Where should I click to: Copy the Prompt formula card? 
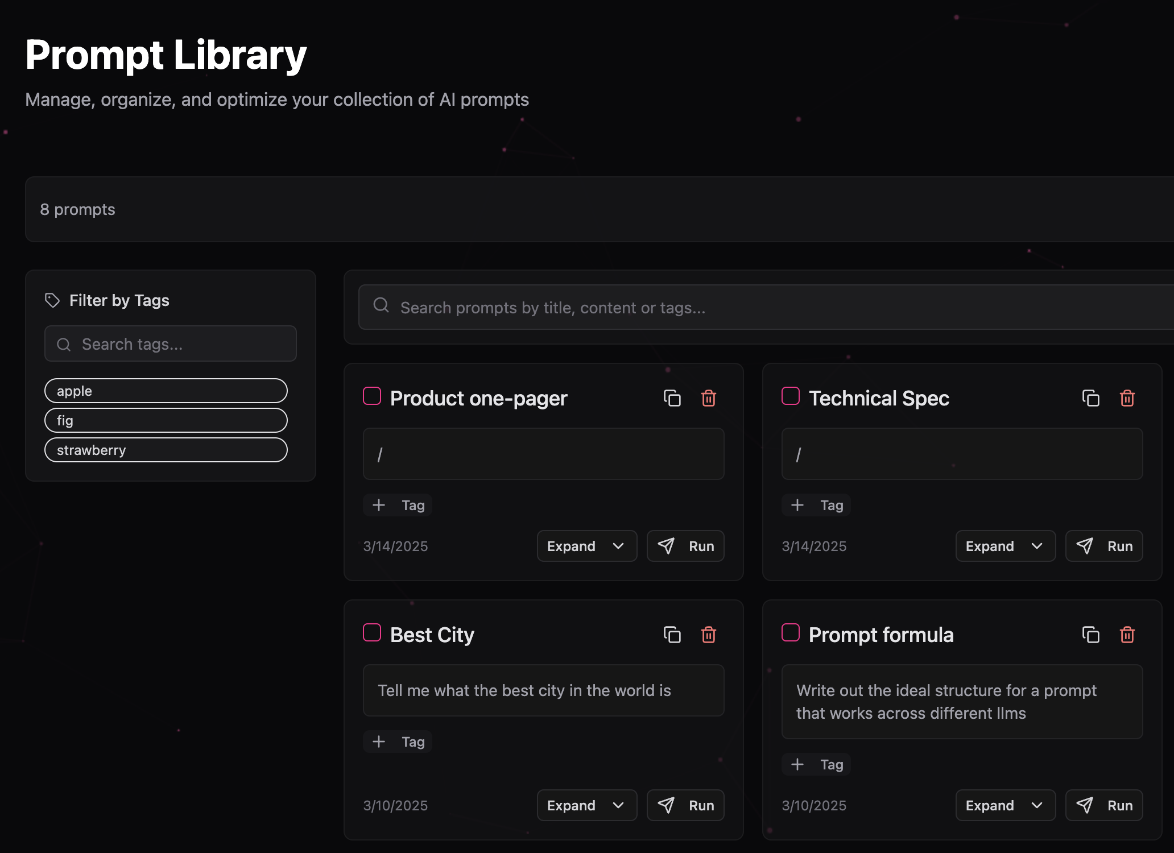coord(1090,635)
